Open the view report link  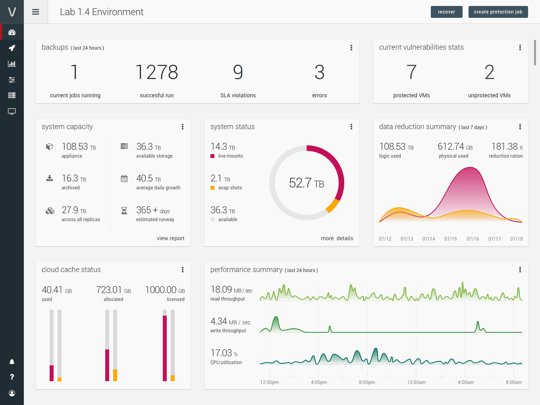click(x=171, y=238)
